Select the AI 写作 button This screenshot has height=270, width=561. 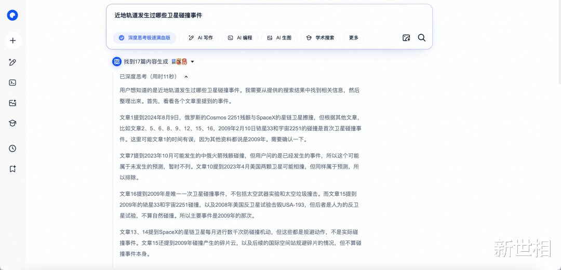click(x=201, y=37)
